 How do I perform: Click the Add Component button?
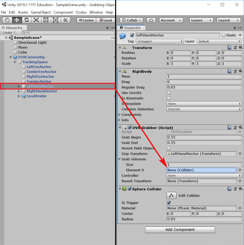pyautogui.click(x=180, y=229)
